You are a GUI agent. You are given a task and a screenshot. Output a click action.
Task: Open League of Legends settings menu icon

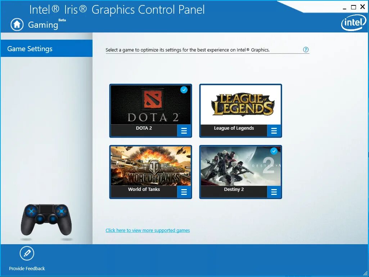coord(274,130)
